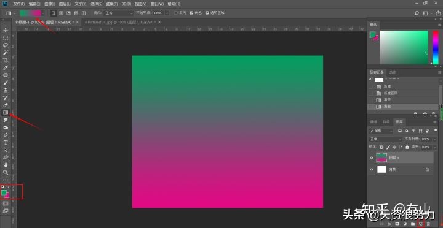Viewport: 443px width, 228px height.
Task: Open the gradient picker dropdown arrow
Action: tap(43, 13)
